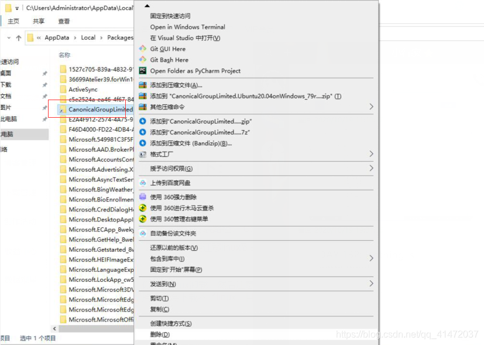
Task: Open the quick access toolbar dropdown
Action: pyautogui.click(x=17, y=8)
